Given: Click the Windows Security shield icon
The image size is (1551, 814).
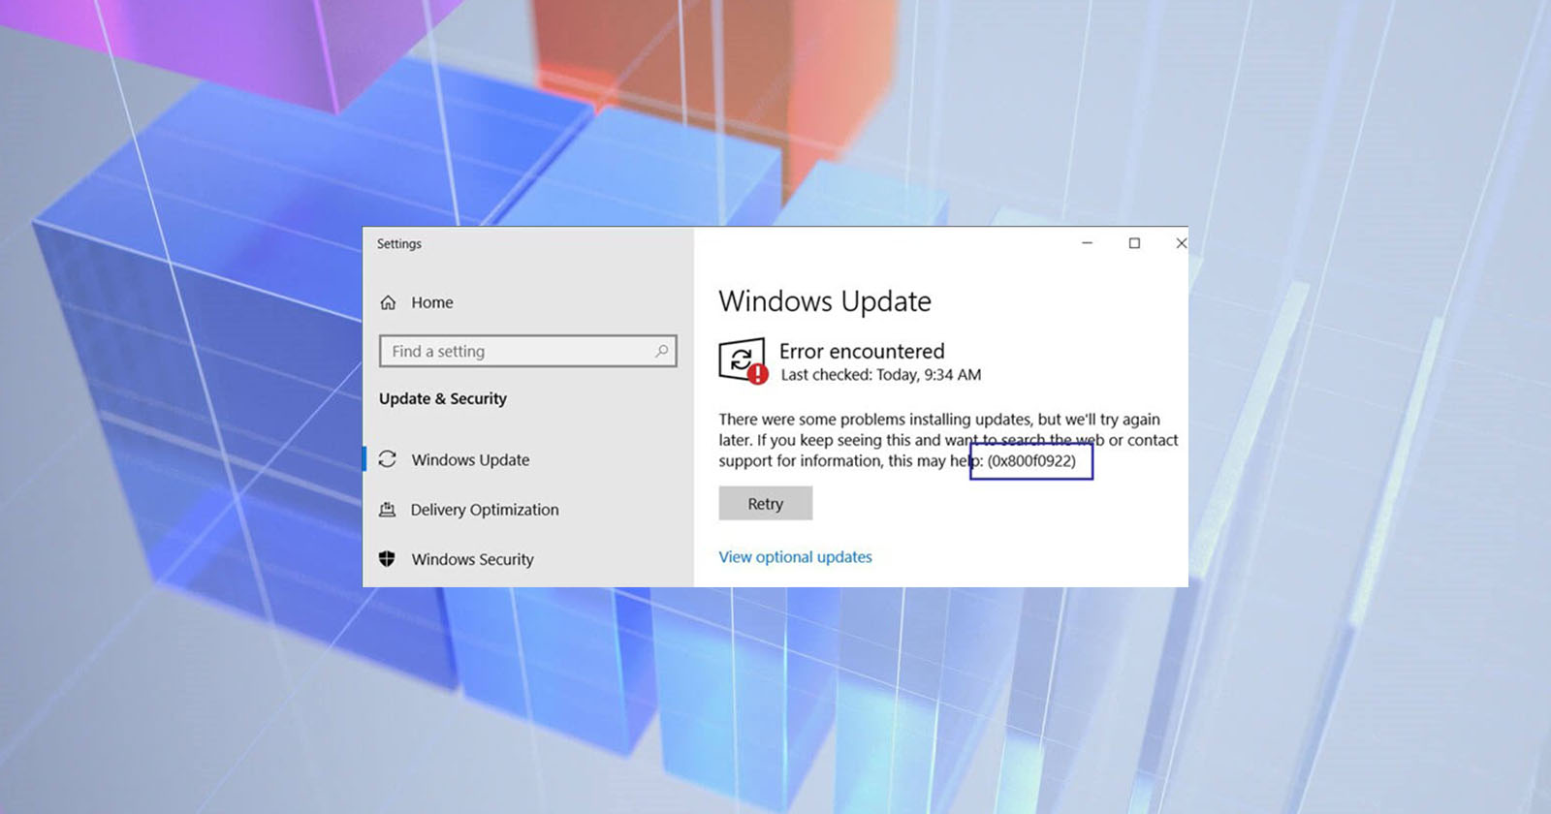Looking at the screenshot, I should point(387,558).
